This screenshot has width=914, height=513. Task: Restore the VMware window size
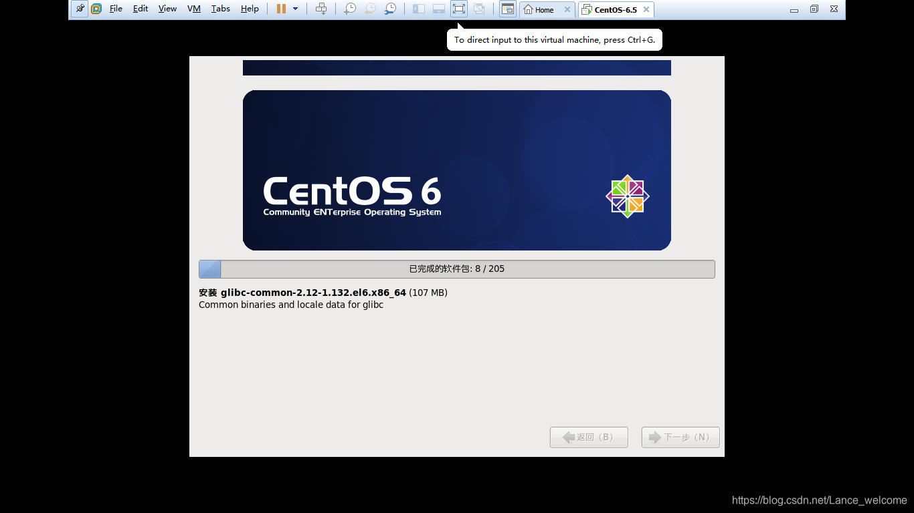coord(814,9)
